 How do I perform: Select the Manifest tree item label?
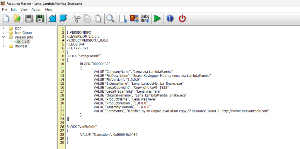(21, 46)
